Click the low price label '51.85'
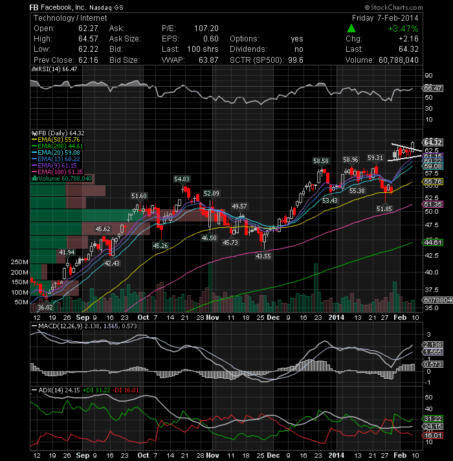The height and width of the screenshot is (461, 453). (x=384, y=208)
